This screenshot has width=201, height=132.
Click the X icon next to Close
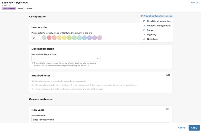click(197, 2)
